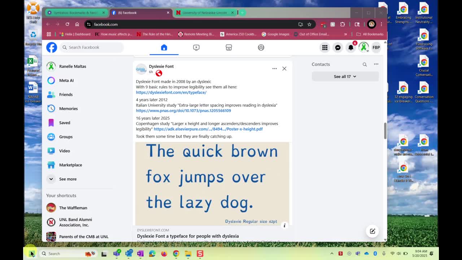
Task: Open Chrome profile avatar
Action: [371, 24]
